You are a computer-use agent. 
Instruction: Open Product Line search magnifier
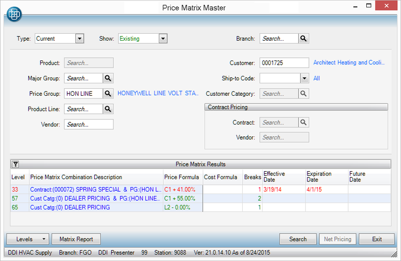[x=108, y=109]
